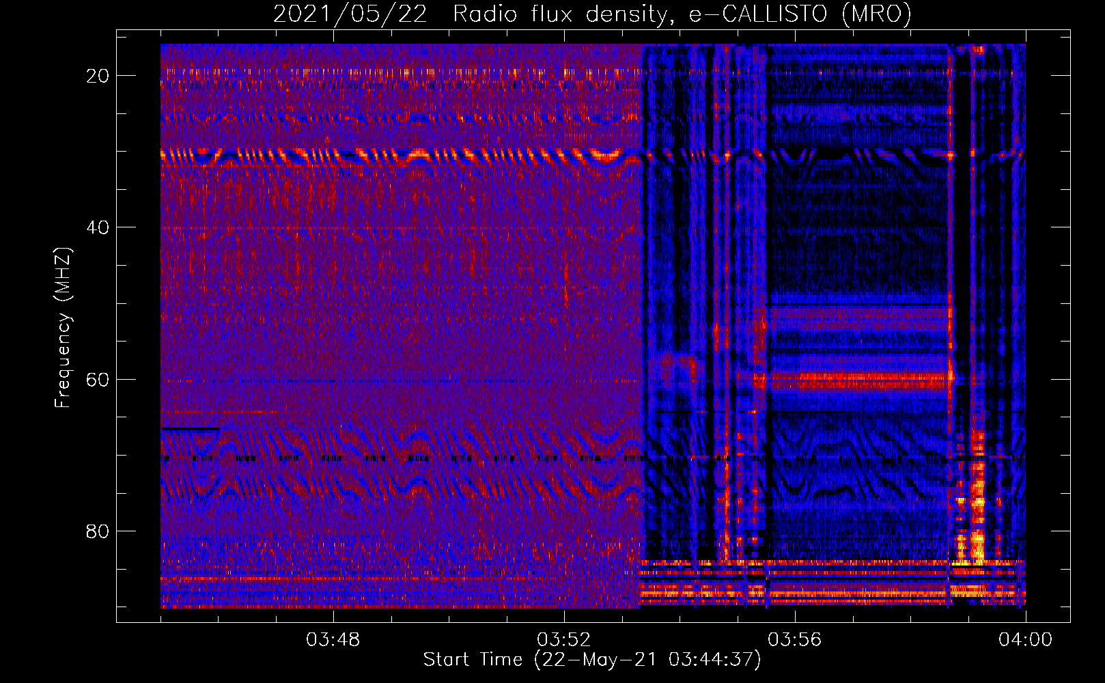Click the 'e-CALLISTO (MRO)' text in the title
Viewport: 1105px width, 683px height.
pos(800,14)
